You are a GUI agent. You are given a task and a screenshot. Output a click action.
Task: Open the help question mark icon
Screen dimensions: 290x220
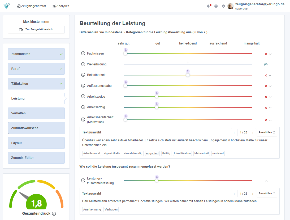216,6
